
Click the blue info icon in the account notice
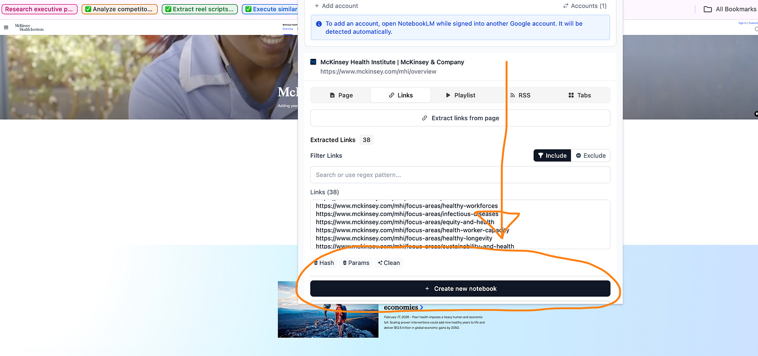[319, 24]
